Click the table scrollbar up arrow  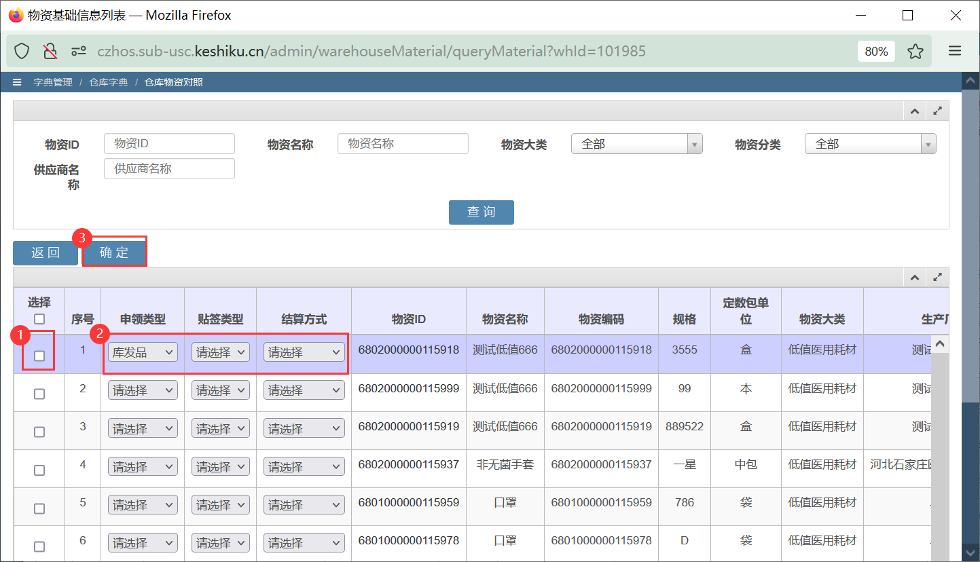(x=940, y=345)
